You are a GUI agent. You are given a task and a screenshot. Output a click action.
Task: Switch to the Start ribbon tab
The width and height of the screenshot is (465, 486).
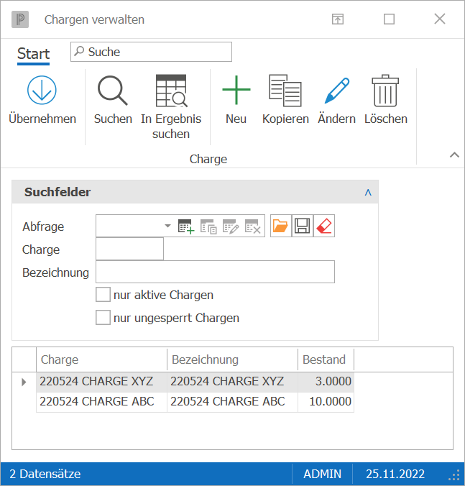(x=34, y=54)
